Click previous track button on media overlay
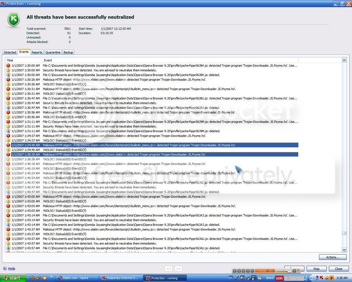352x282 pixels. (248, 271)
